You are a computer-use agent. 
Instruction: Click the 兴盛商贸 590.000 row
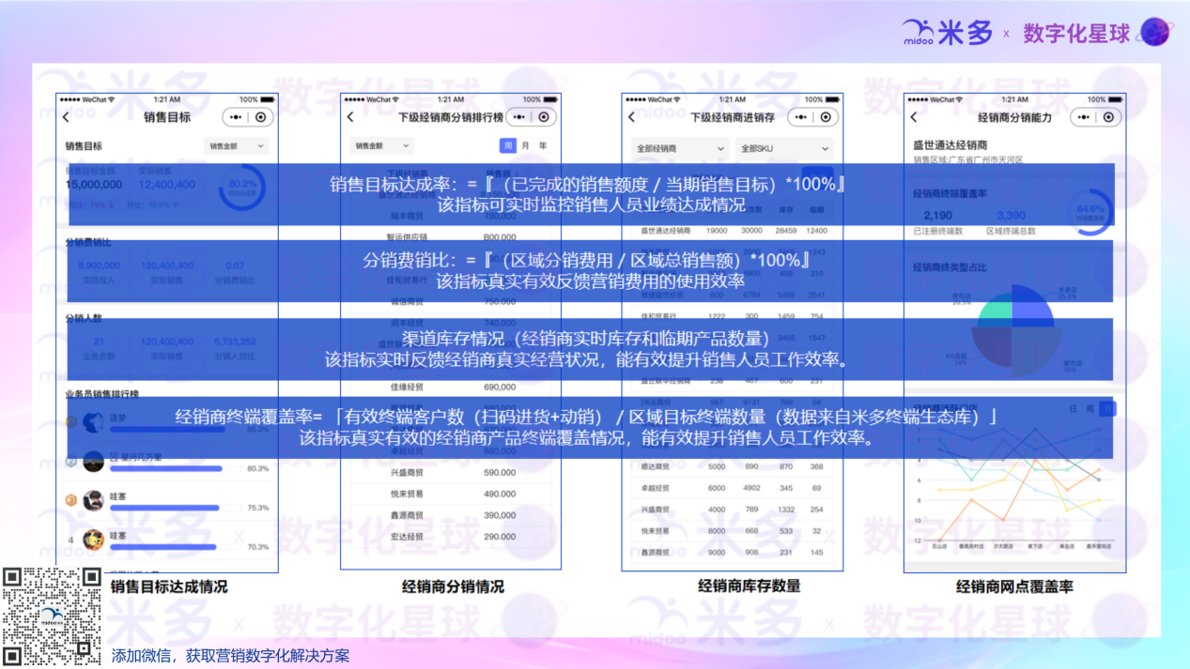(x=452, y=472)
